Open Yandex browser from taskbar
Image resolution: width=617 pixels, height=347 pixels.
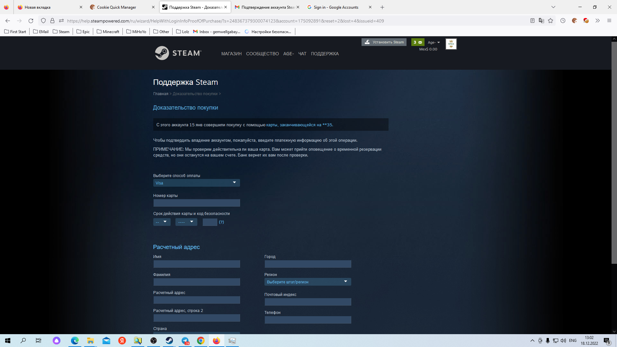pos(122,341)
